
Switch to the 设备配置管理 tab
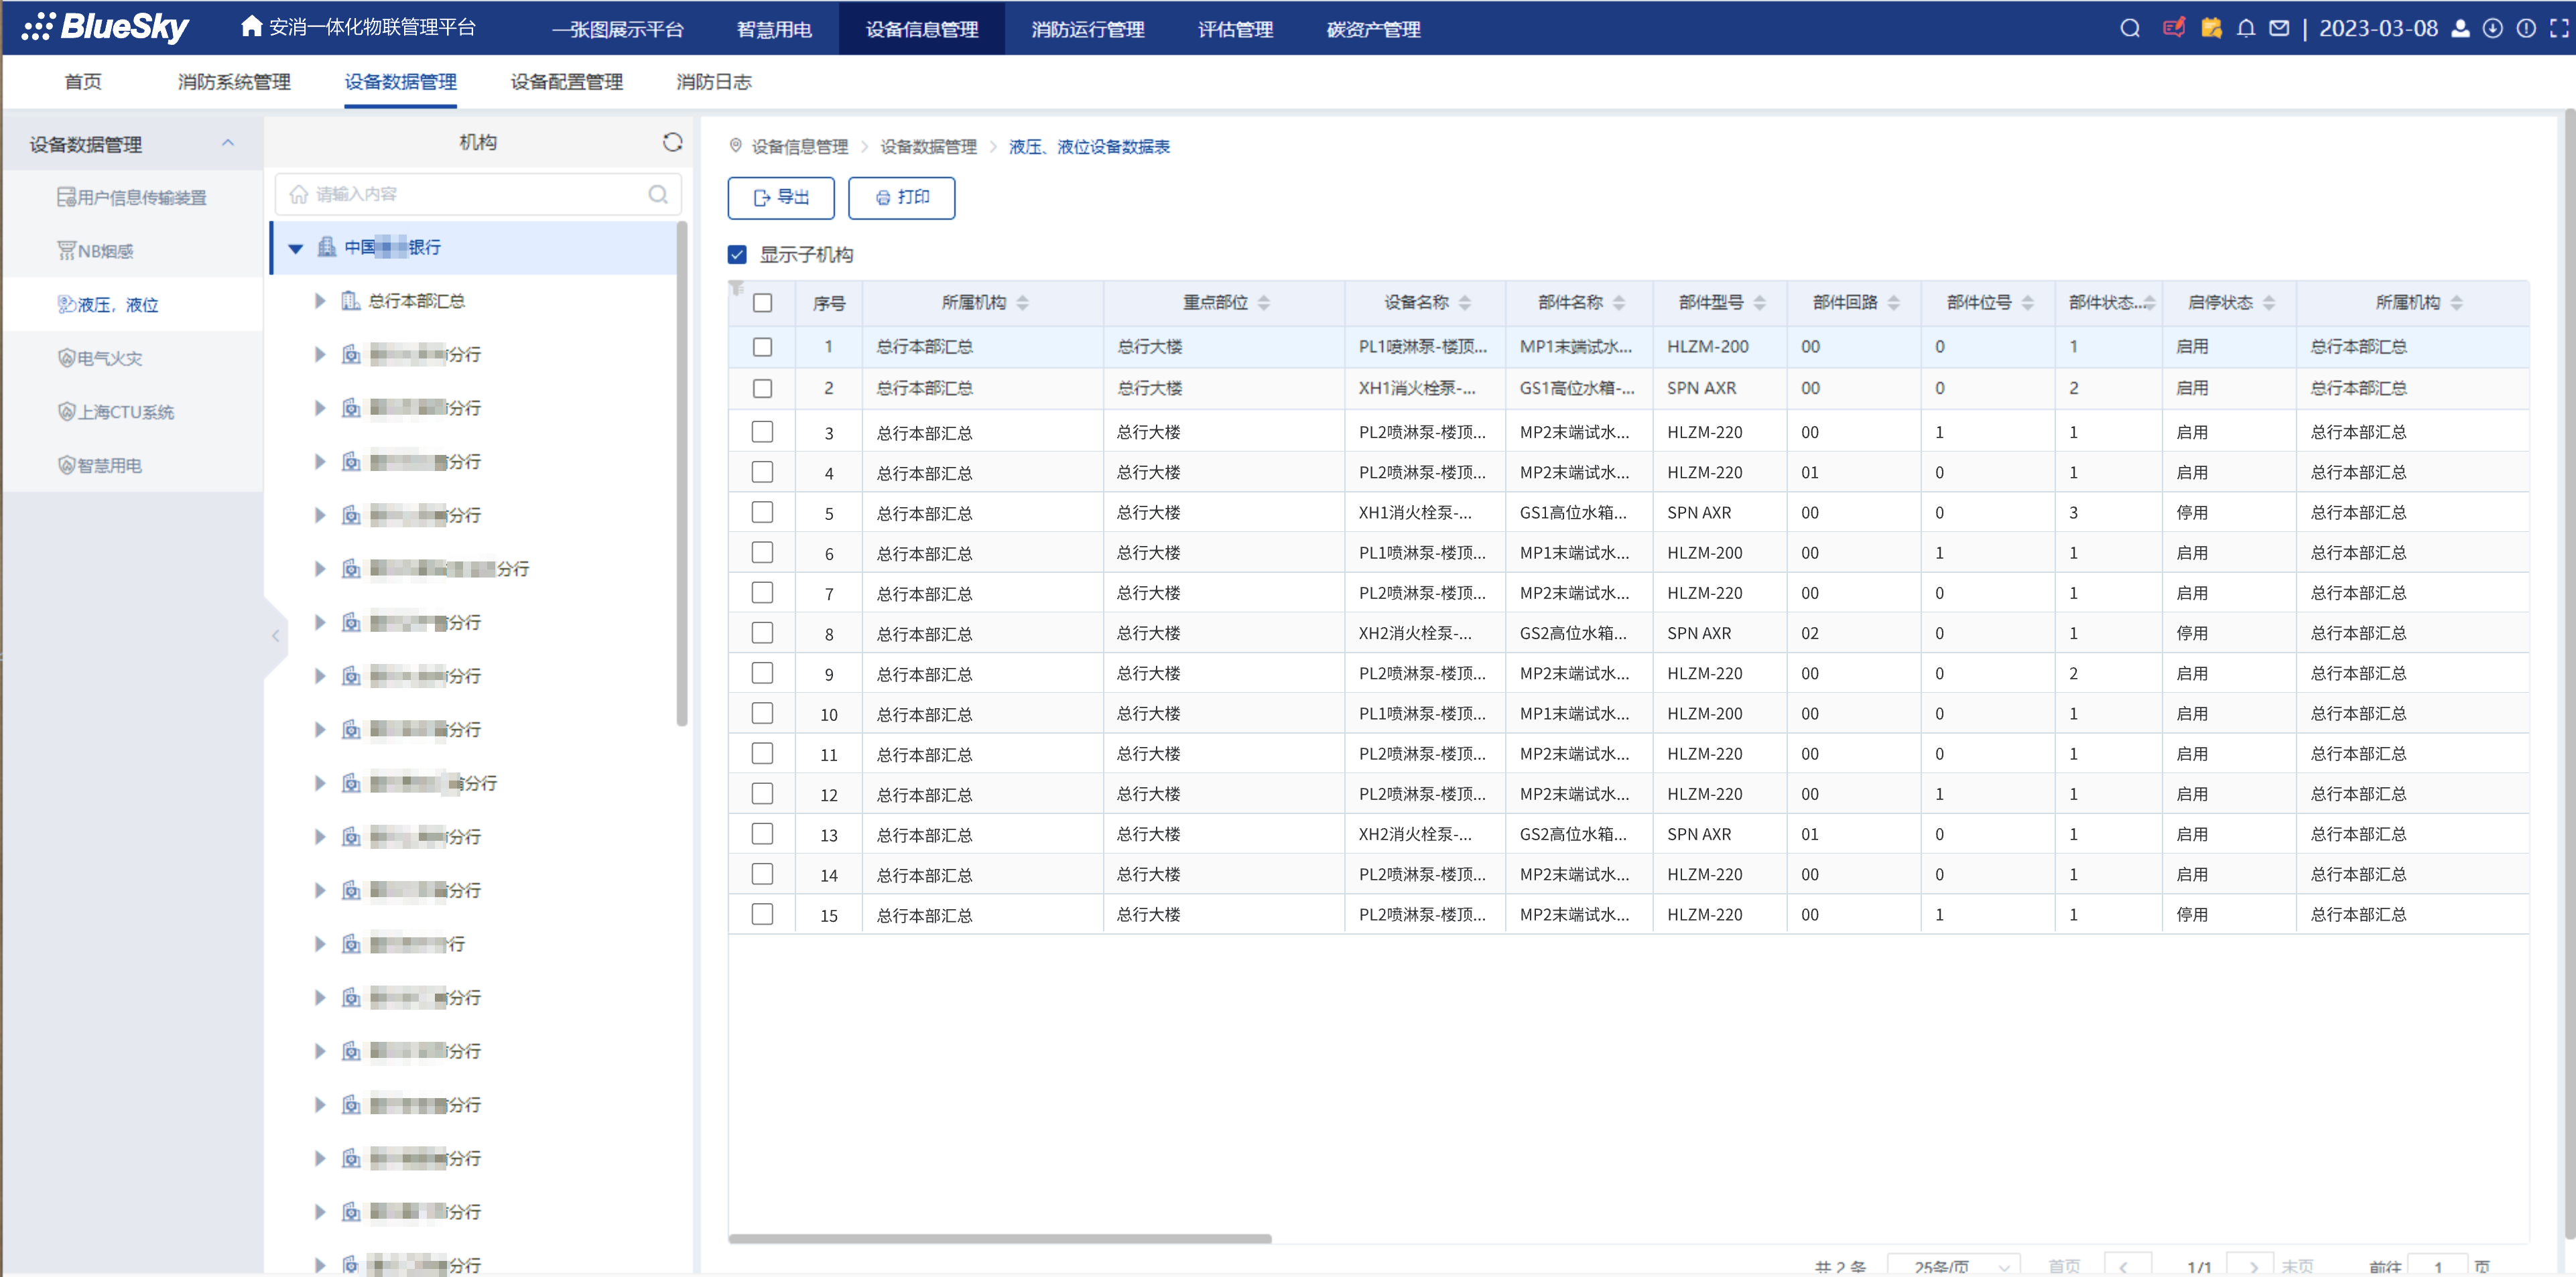click(x=566, y=82)
